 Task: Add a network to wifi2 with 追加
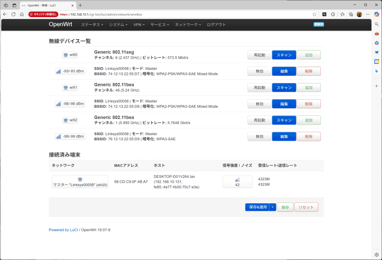[308, 120]
